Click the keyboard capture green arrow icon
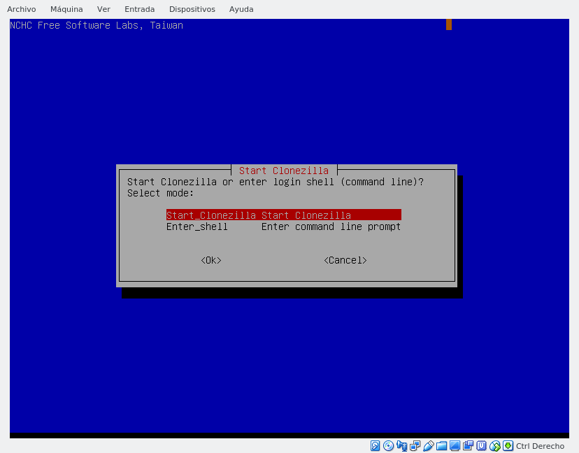Screen dimensions: 579x453 pyautogui.click(x=508, y=446)
